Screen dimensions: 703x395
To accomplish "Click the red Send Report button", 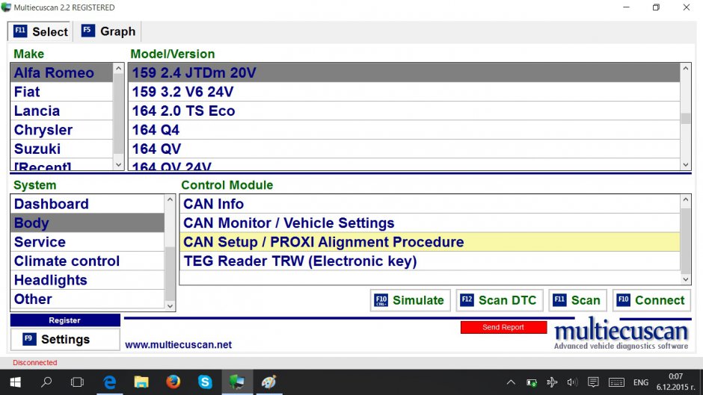I will (503, 327).
